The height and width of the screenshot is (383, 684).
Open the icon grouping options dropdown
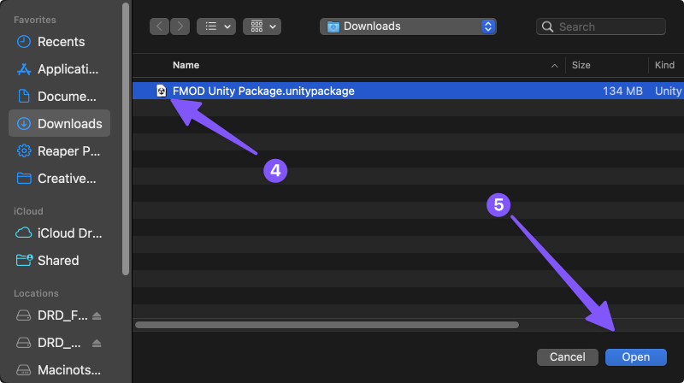(x=262, y=27)
